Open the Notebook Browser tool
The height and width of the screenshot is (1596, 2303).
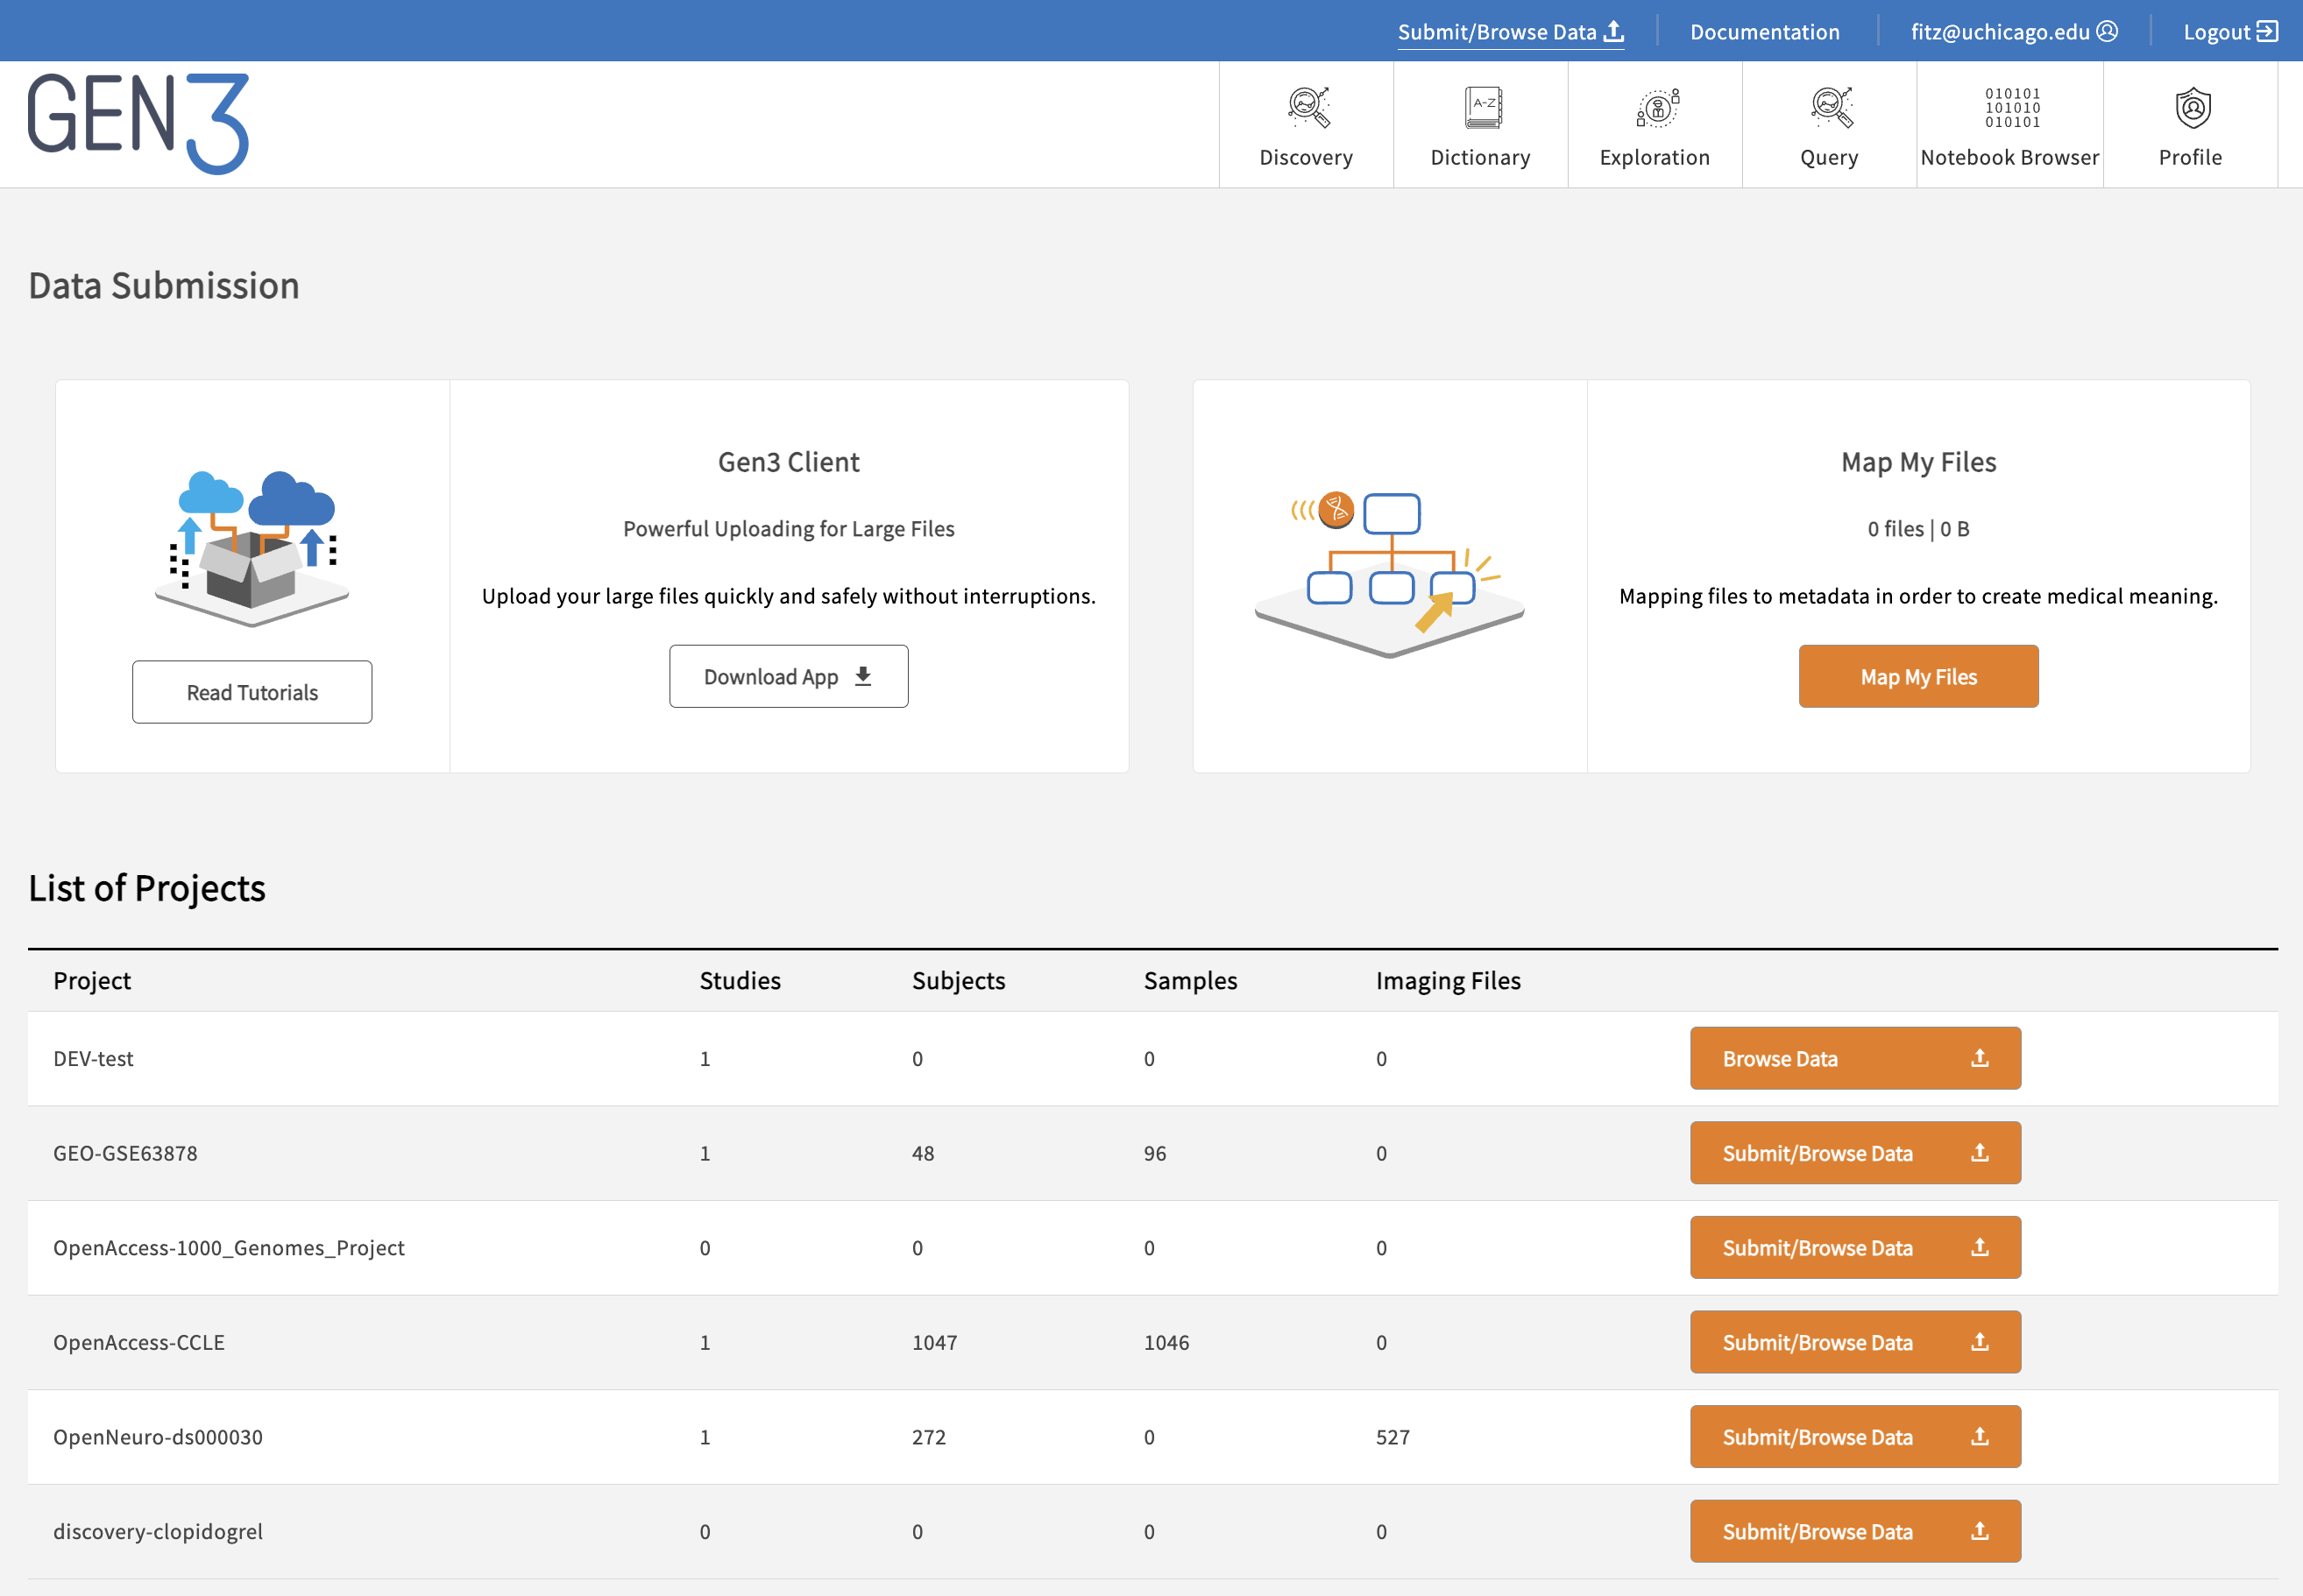[2009, 123]
